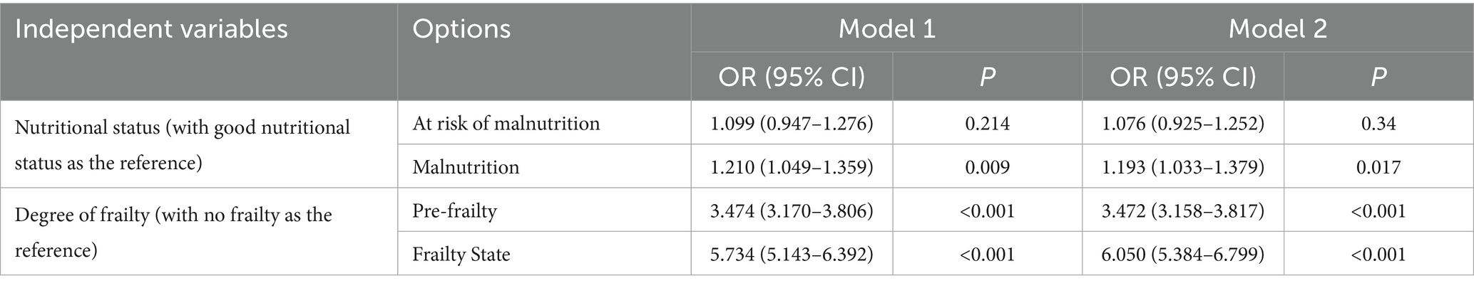Click the P value 0.017
Screen dimensions: 1474x288
point(1378,167)
